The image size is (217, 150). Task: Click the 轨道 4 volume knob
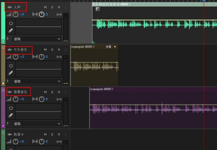15,141
